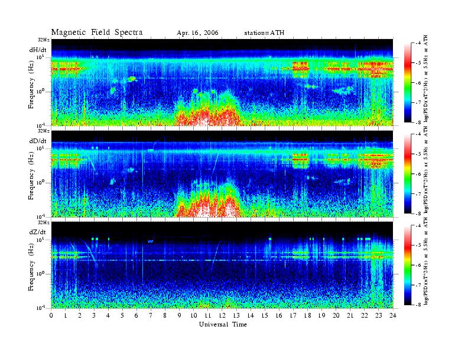Screen dimensions: 468x362
Task: Click hour '1' on the time axis
Action: pos(66,316)
